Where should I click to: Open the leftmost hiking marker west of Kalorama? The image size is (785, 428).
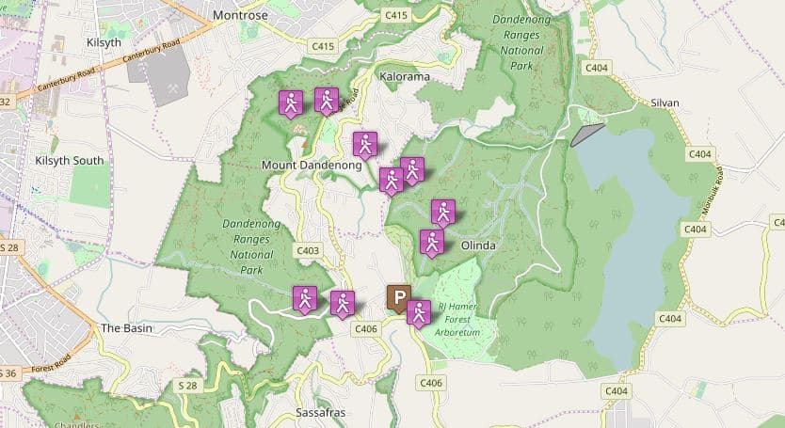pos(291,103)
